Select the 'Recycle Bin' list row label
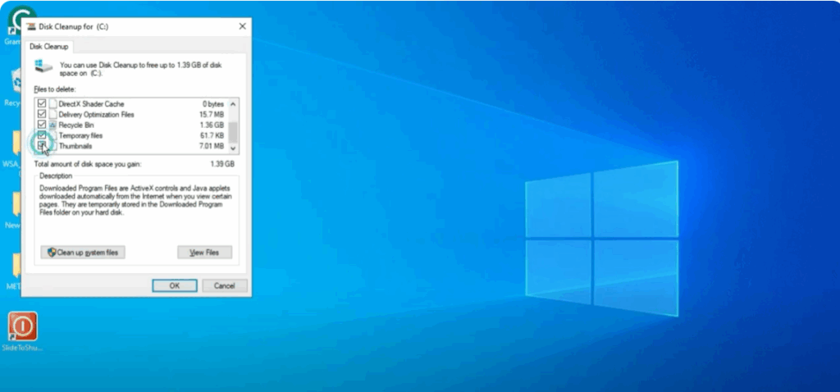 click(x=76, y=125)
